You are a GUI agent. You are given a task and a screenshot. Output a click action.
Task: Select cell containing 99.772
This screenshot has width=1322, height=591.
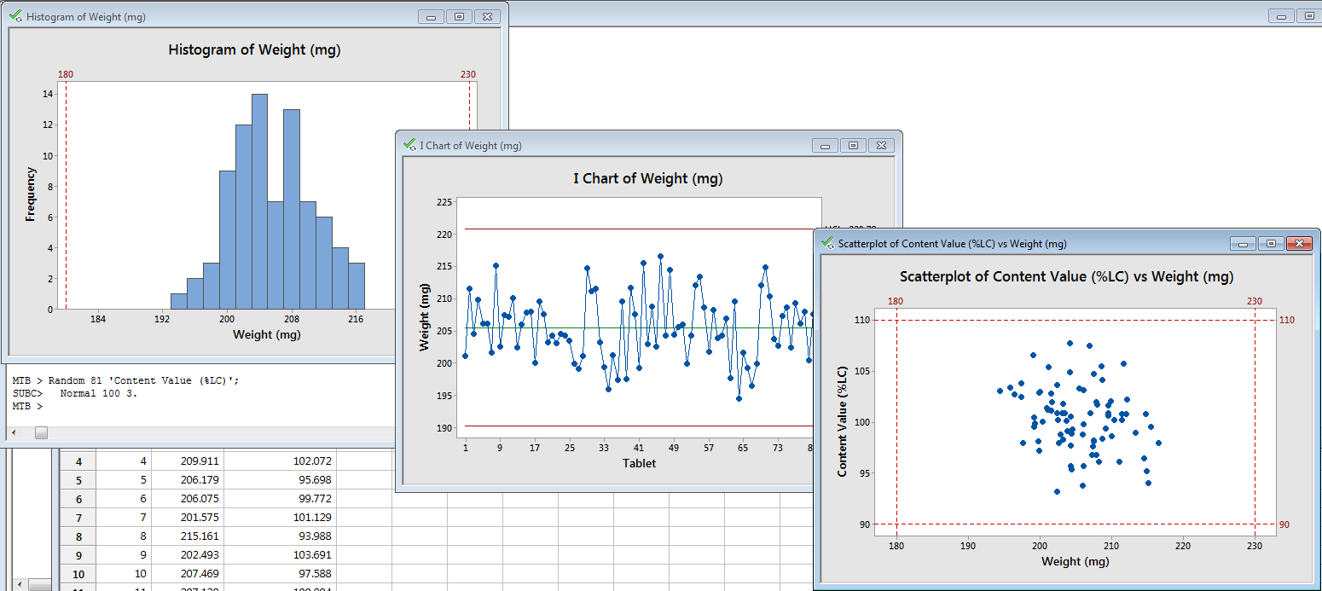tap(280, 499)
